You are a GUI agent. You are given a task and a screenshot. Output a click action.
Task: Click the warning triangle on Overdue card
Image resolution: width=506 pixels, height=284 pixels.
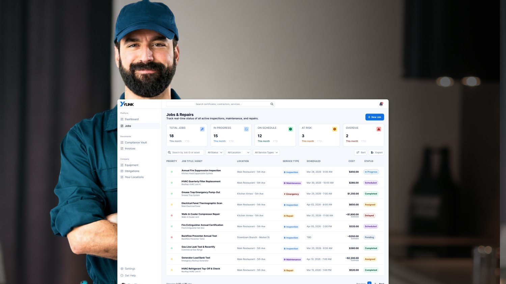pos(379,129)
